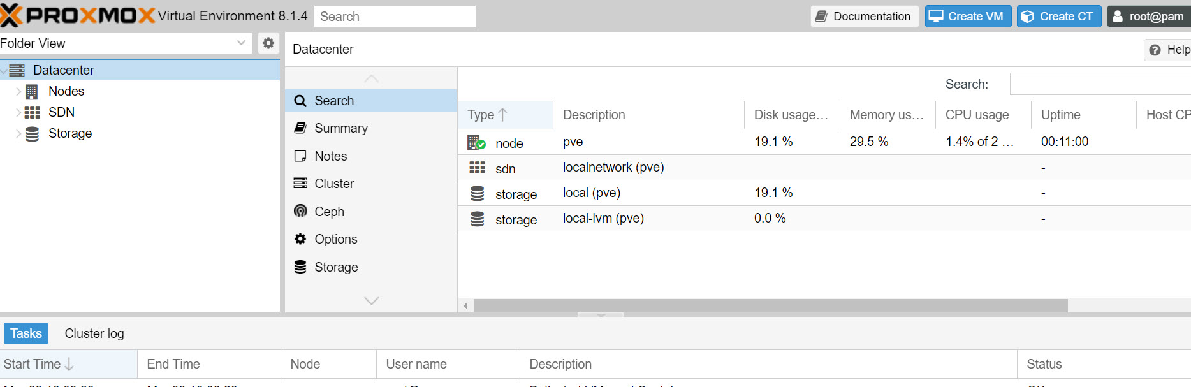Click the '00:11:00' uptime cell
Screen dimensions: 1191x387
[1084, 142]
